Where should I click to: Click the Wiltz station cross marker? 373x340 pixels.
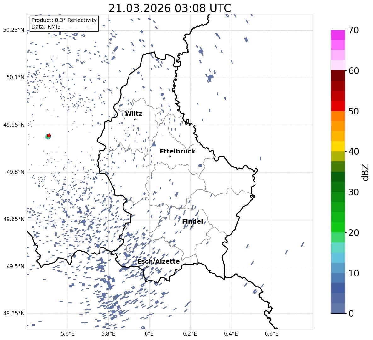pos(135,119)
